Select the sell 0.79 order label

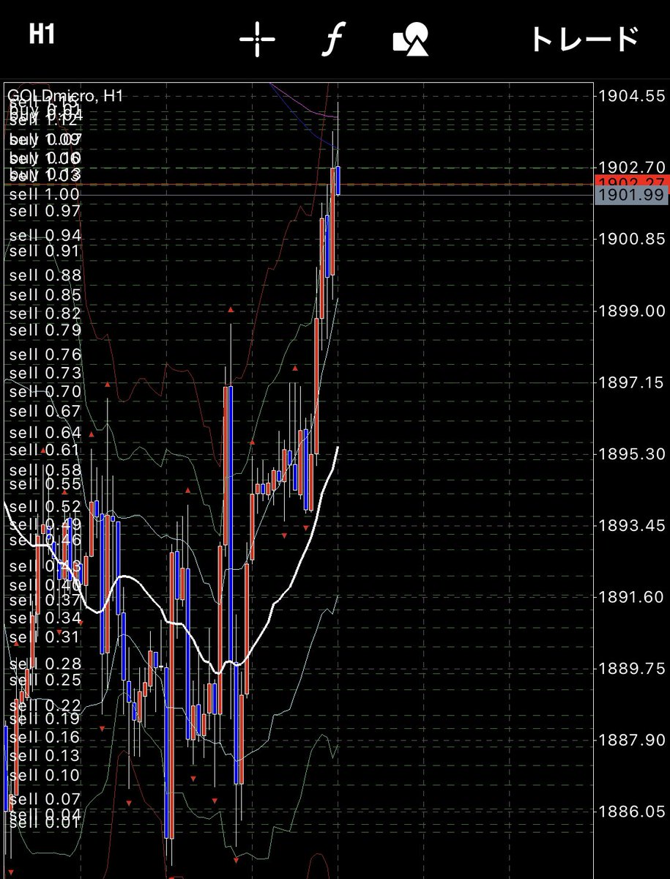tap(45, 330)
